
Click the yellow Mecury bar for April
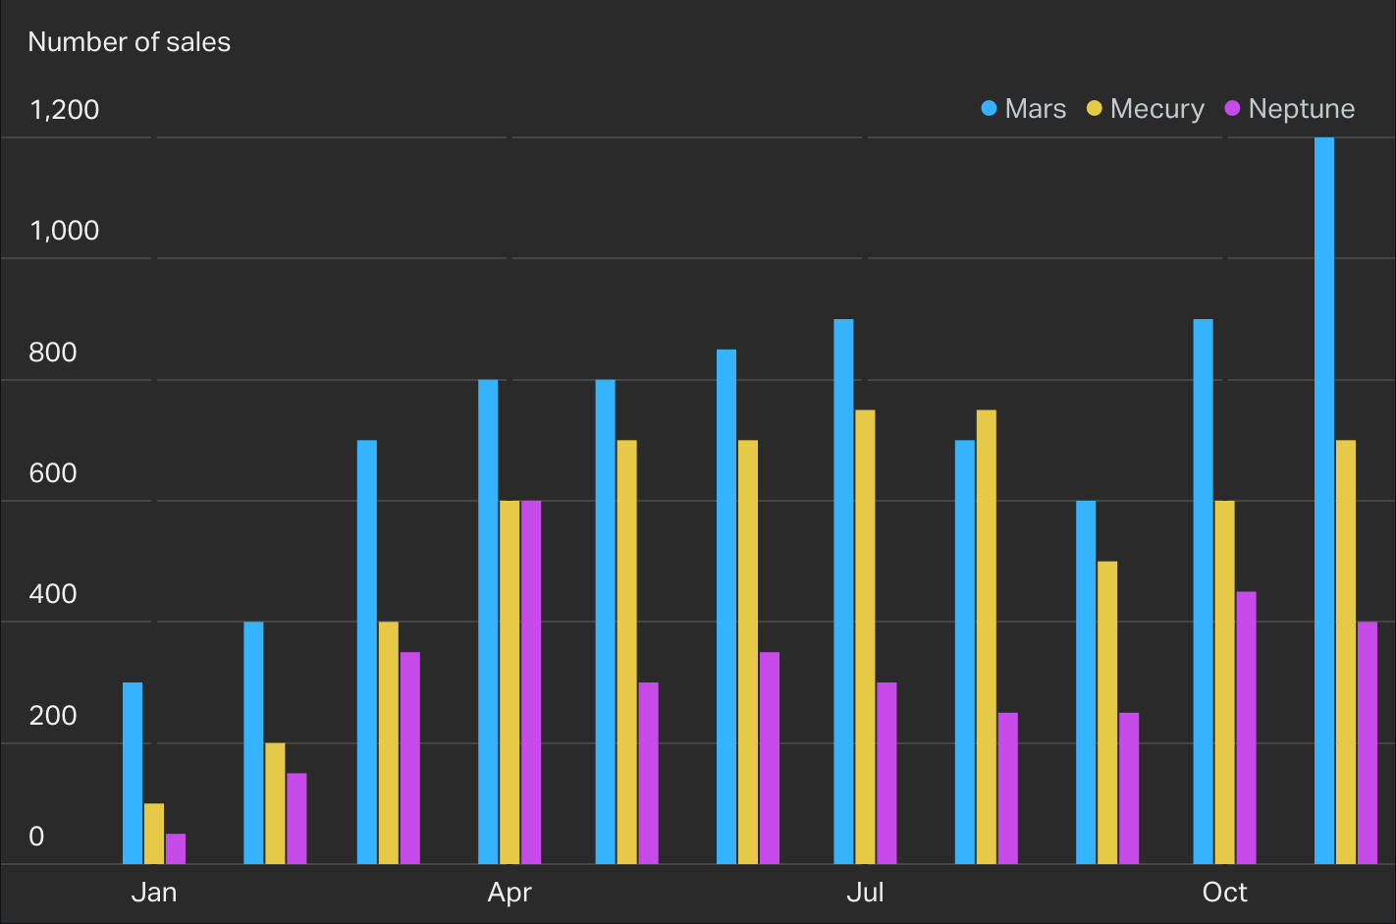click(x=510, y=682)
